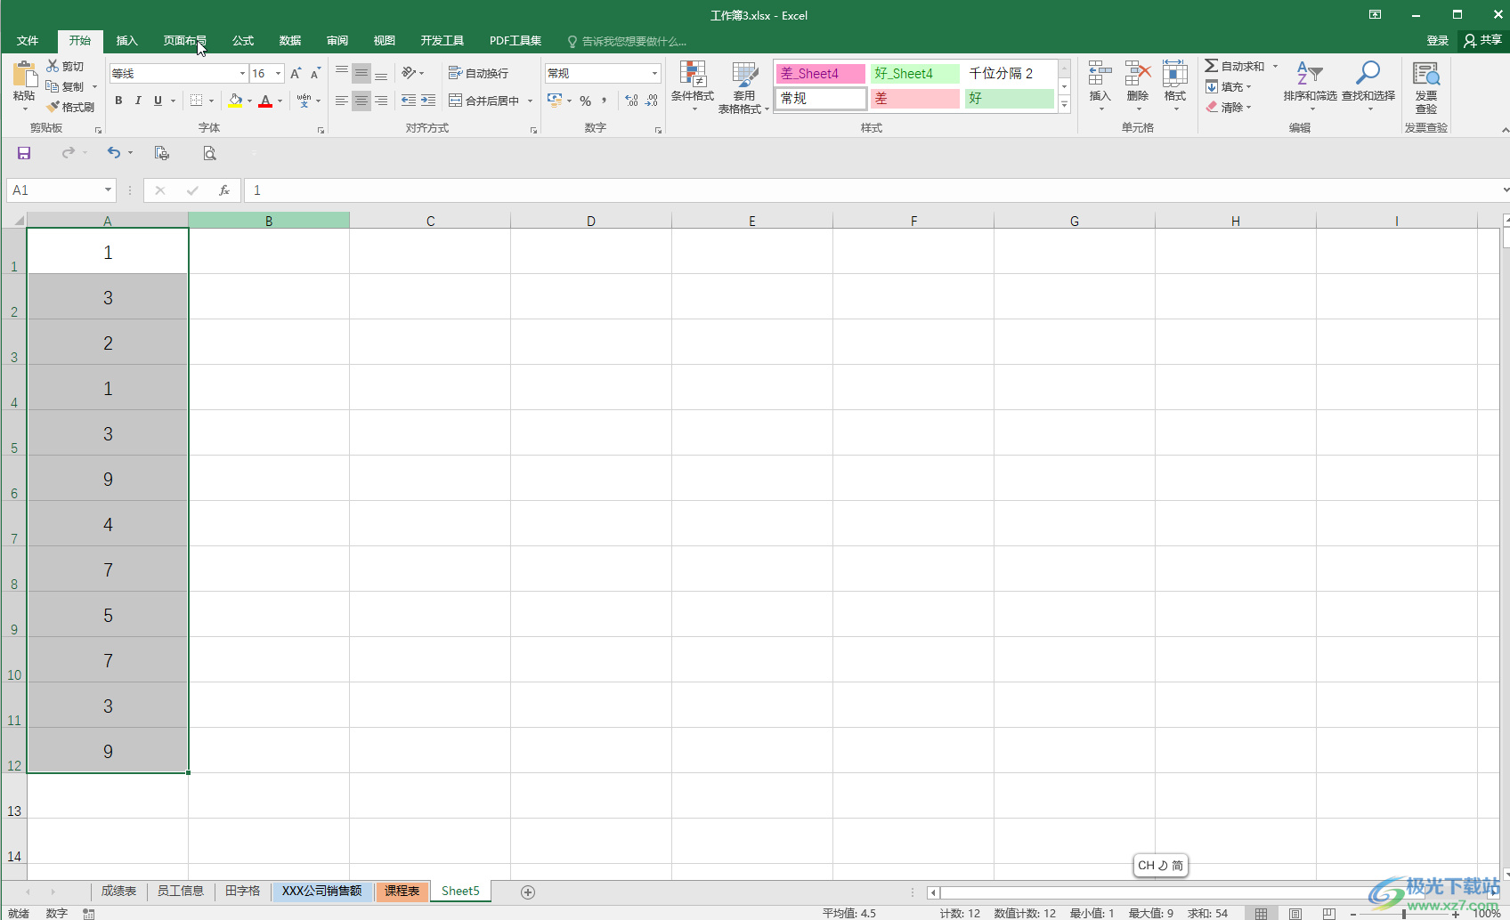Click Increase Indent icon
Screen dimensions: 1510x920
pyautogui.click(x=428, y=101)
